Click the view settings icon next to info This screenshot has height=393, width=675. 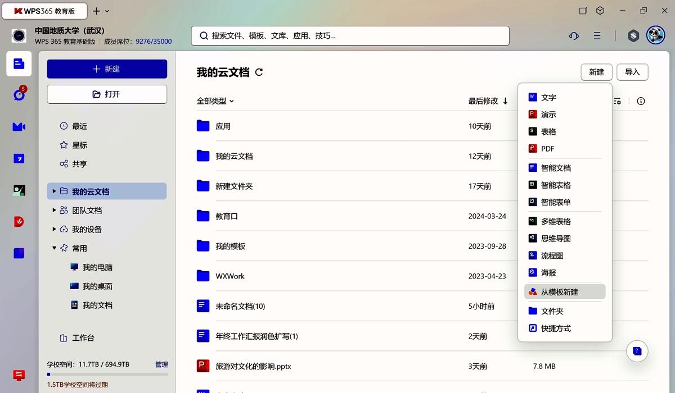point(617,101)
